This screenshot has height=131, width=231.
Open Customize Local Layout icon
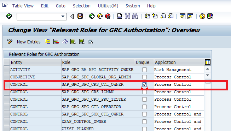point(210,16)
